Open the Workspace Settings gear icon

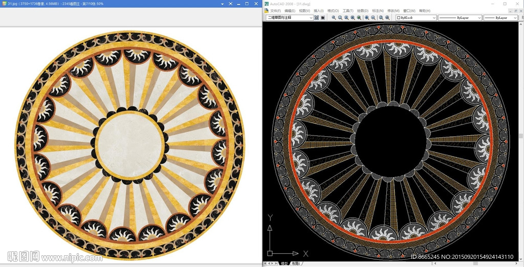click(316, 17)
